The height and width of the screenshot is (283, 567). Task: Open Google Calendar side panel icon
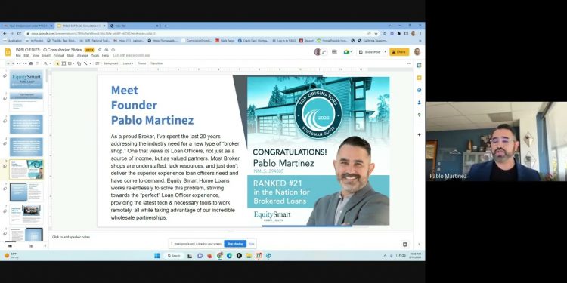(419, 66)
